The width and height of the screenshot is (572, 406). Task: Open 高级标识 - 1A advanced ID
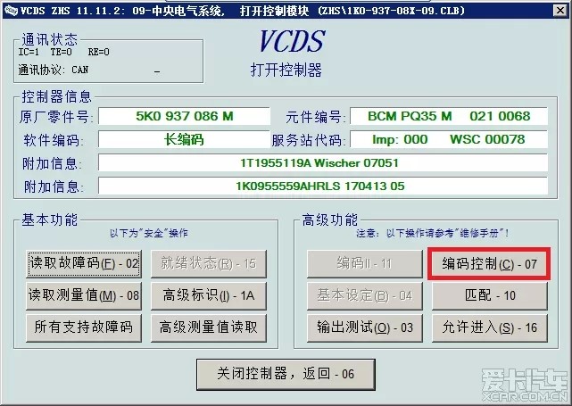pyautogui.click(x=209, y=295)
